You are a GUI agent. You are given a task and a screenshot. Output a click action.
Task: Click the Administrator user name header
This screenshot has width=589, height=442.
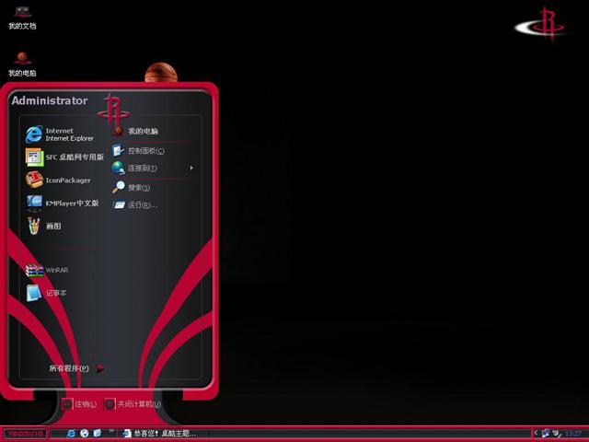[50, 100]
